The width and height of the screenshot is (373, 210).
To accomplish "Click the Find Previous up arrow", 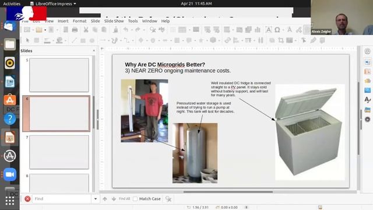I will click(x=105, y=199).
